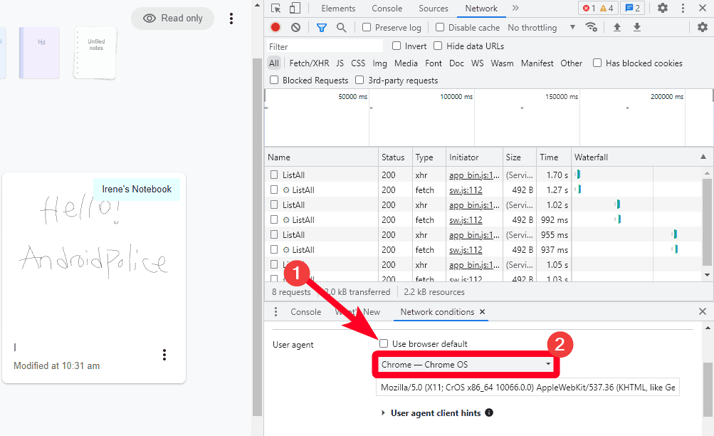The image size is (714, 436).
Task: Filter requests by Fetch/XHR type
Action: (309, 63)
